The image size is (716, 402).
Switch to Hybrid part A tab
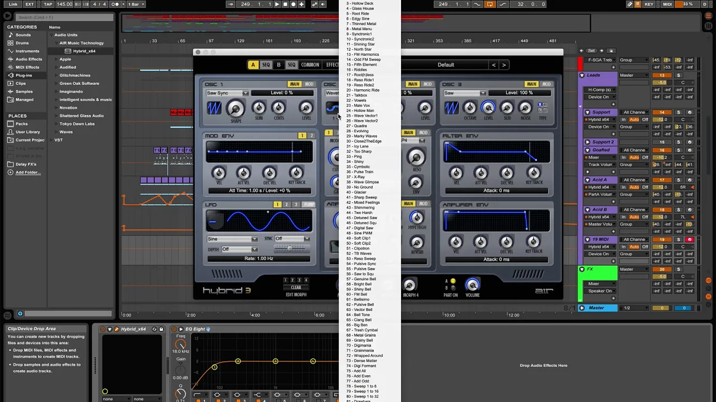click(253, 65)
